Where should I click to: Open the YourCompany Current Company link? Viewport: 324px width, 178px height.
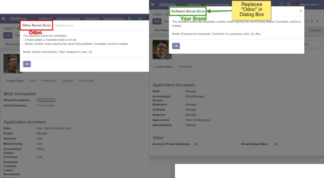tap(45, 105)
